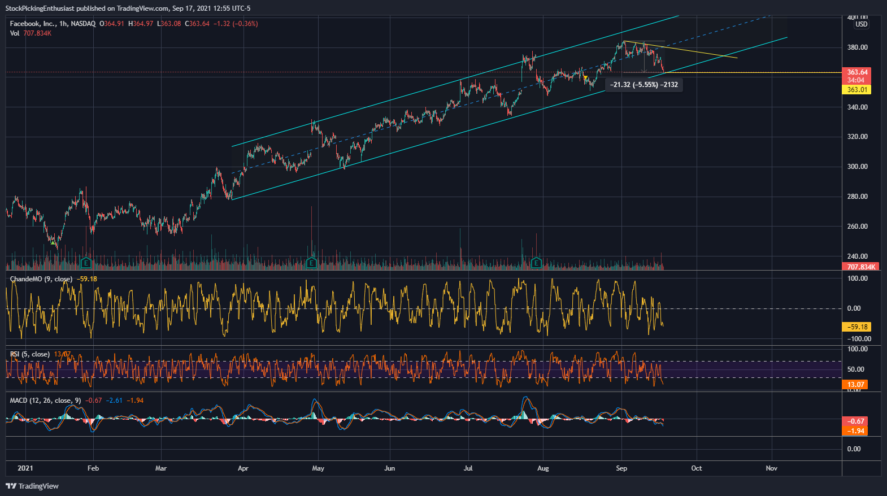Click the red 363.64 last price label
Image resolution: width=887 pixels, height=496 pixels.
(x=856, y=72)
